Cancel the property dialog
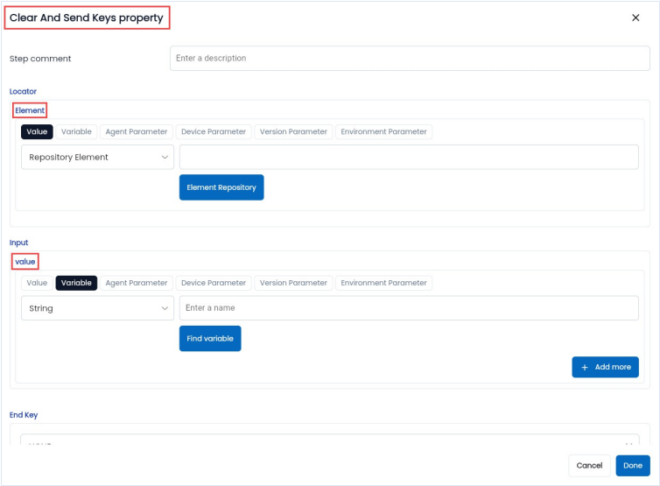Image resolution: width=660 pixels, height=486 pixels. [x=589, y=466]
